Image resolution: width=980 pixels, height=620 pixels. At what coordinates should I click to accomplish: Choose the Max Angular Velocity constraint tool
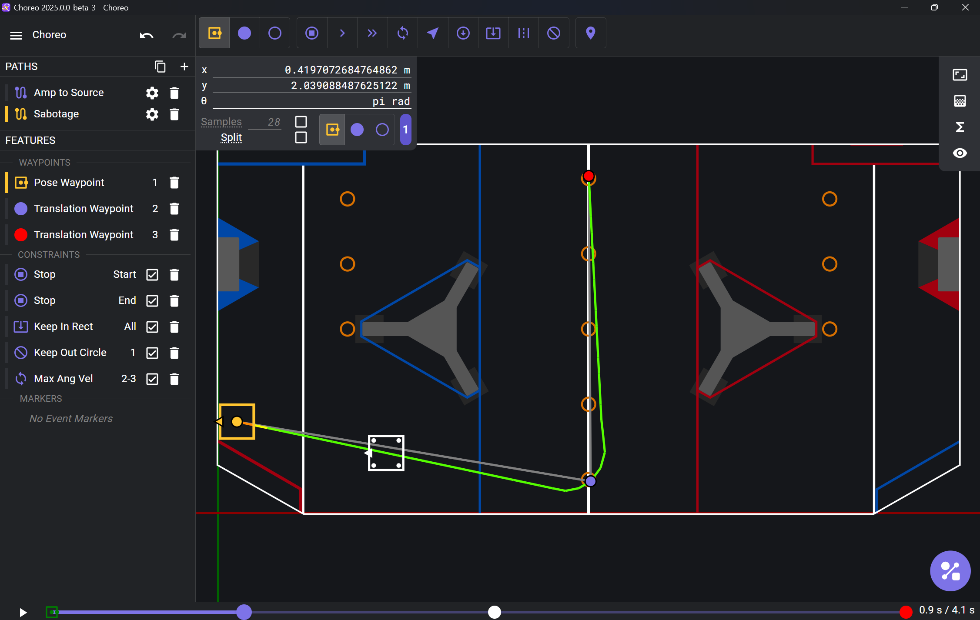(x=402, y=33)
